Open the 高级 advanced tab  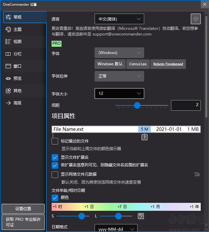click(x=25, y=103)
